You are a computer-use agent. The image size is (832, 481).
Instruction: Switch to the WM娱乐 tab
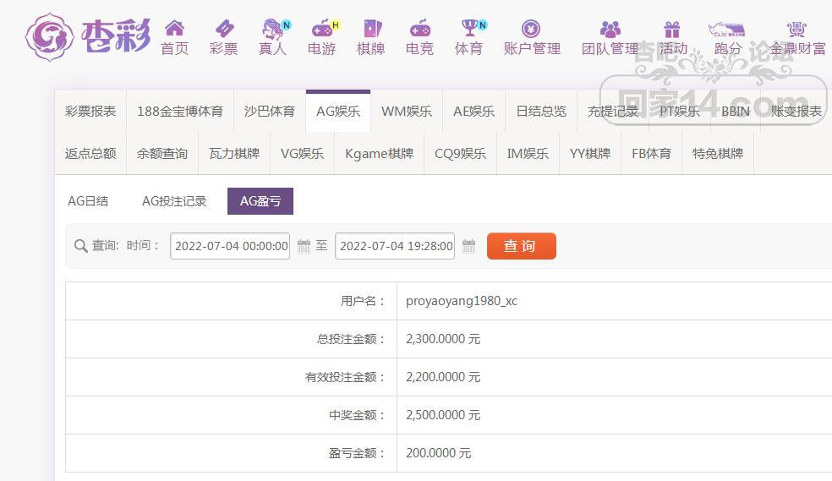tap(407, 112)
